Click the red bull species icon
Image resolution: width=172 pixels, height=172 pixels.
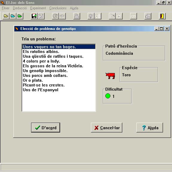(110, 76)
